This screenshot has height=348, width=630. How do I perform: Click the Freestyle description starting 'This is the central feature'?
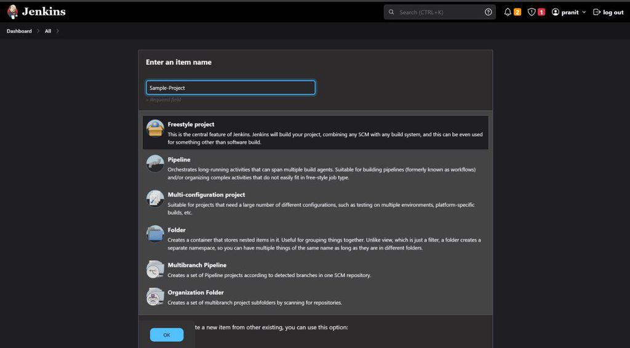click(x=325, y=138)
